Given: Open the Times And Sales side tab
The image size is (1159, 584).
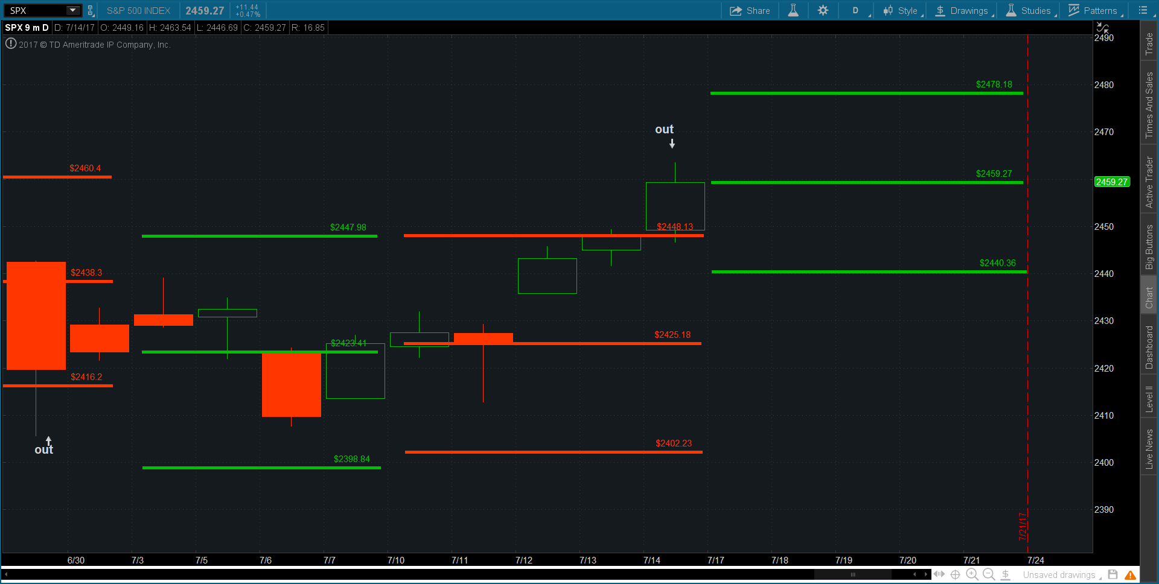Looking at the screenshot, I should click(1149, 105).
